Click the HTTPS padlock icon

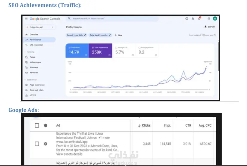coord(26,95)
